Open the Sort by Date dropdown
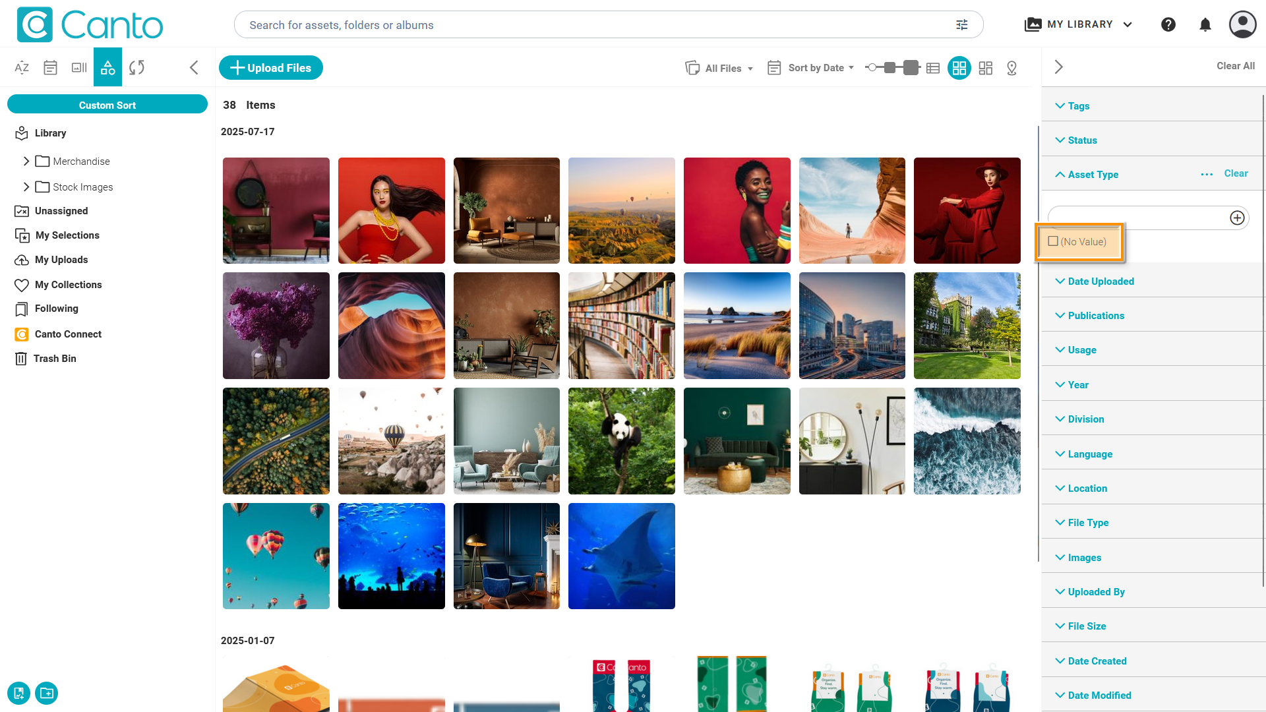1266x712 pixels. (x=811, y=68)
